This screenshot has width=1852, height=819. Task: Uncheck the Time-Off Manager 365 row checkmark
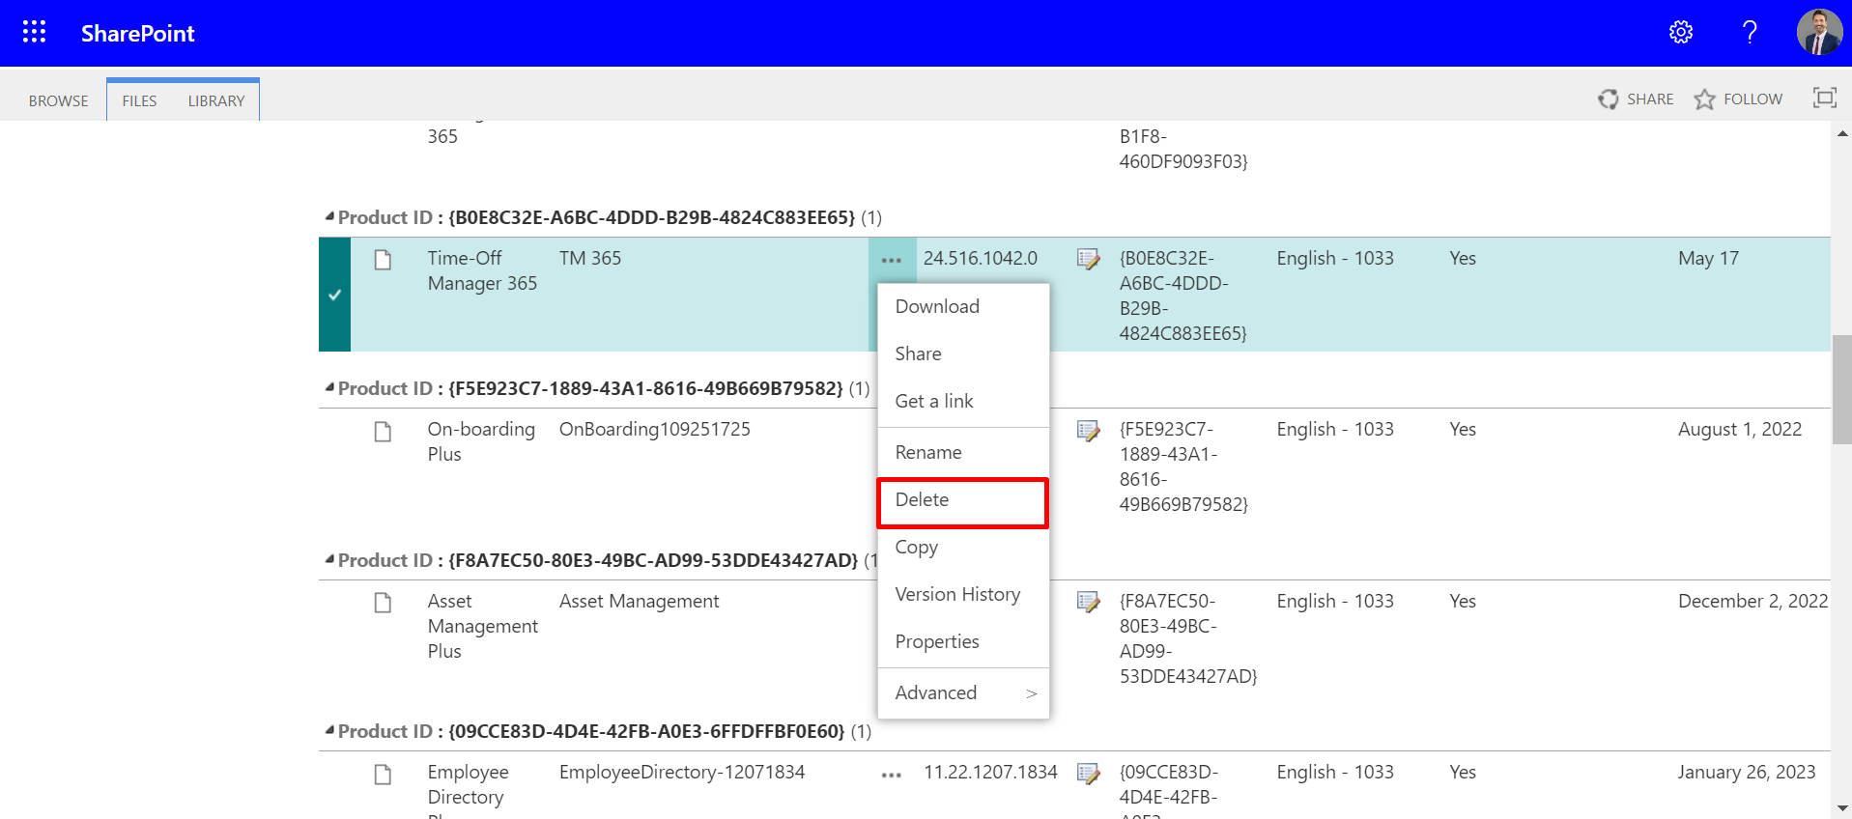[x=334, y=295]
